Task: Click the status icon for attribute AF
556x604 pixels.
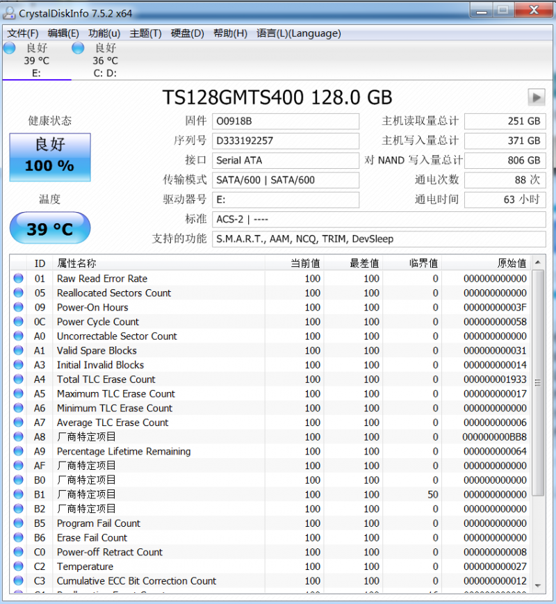Action: pyautogui.click(x=18, y=465)
